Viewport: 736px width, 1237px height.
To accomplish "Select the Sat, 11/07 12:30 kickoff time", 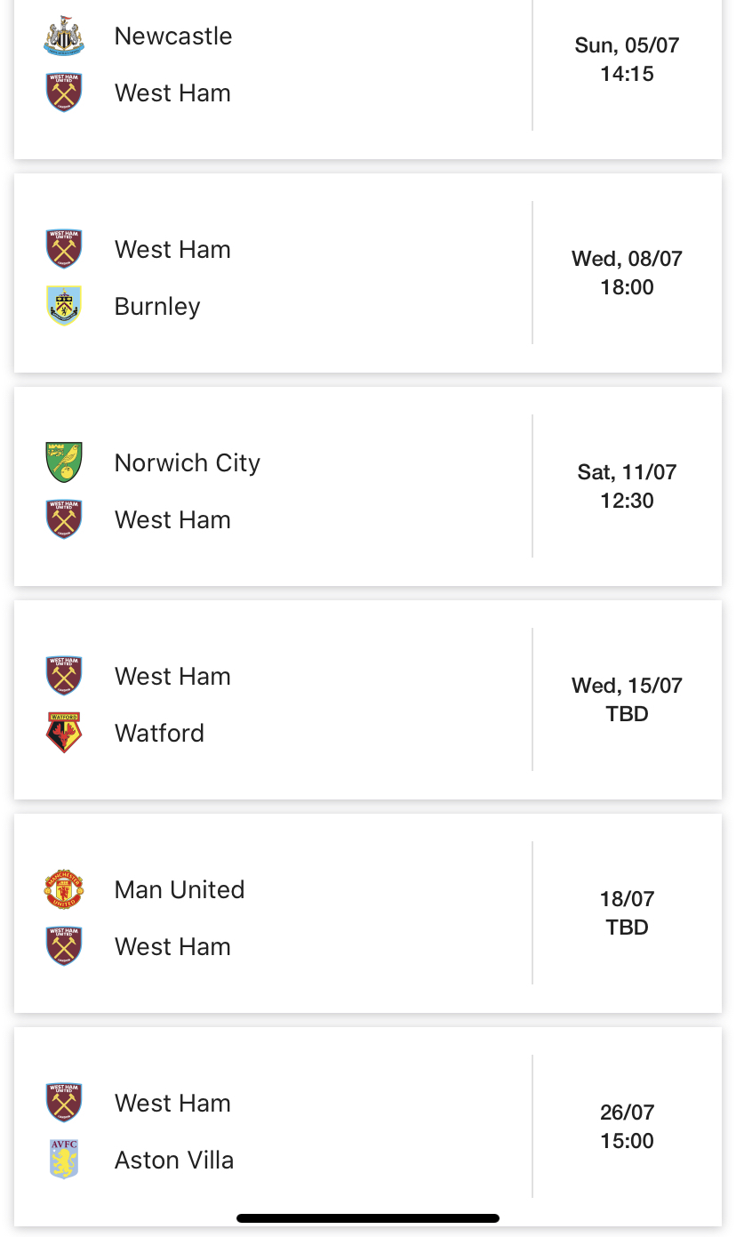I will click(628, 486).
